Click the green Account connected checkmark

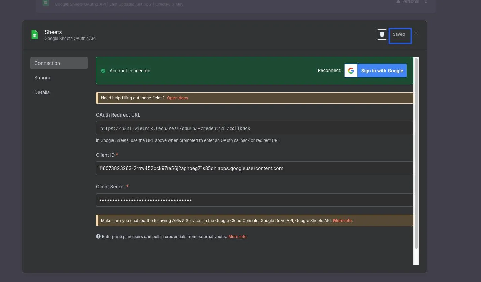(103, 71)
